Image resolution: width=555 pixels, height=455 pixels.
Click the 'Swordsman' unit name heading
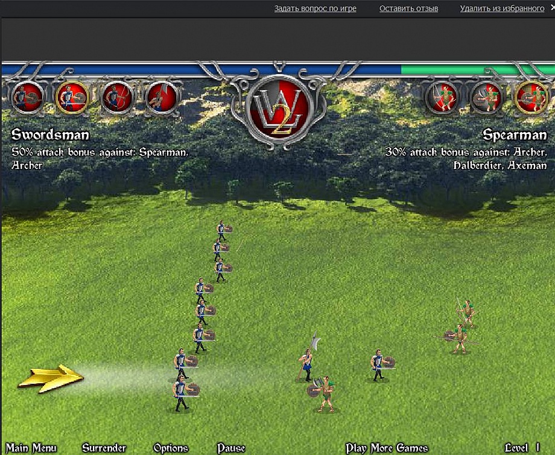pos(50,135)
